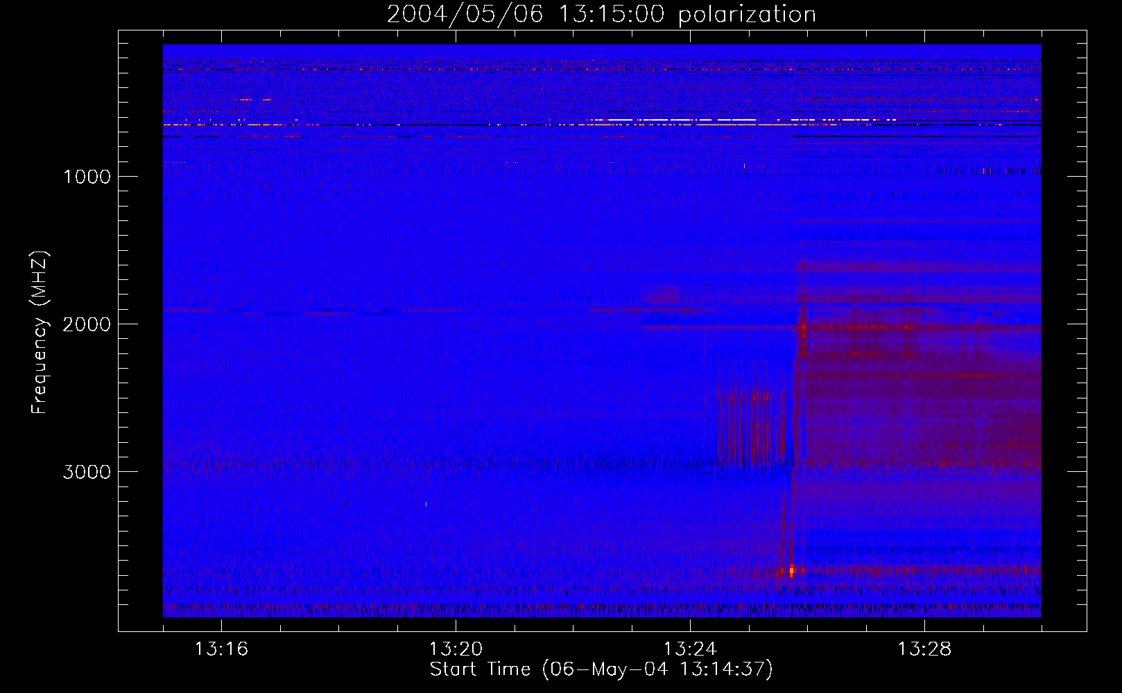Select the 3000 frequency axis label
The width and height of the screenshot is (1122, 693).
(x=87, y=472)
